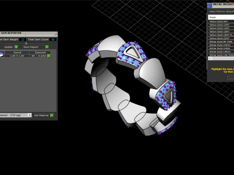Viewport: 234px width, 175px height.
Task: Select White Gold 14K PdW row
Action: [221, 55]
